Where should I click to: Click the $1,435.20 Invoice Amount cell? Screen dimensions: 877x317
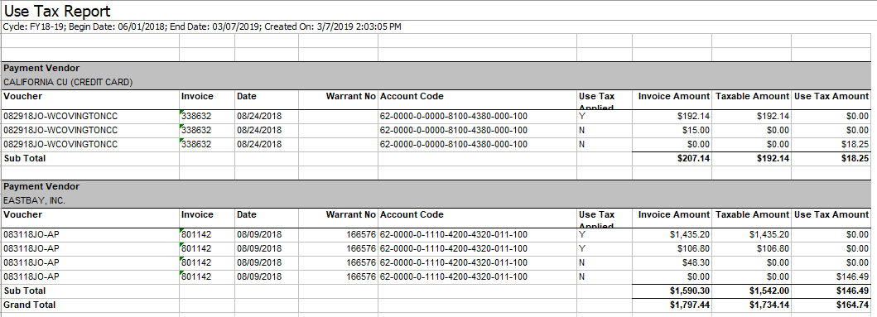(672, 234)
